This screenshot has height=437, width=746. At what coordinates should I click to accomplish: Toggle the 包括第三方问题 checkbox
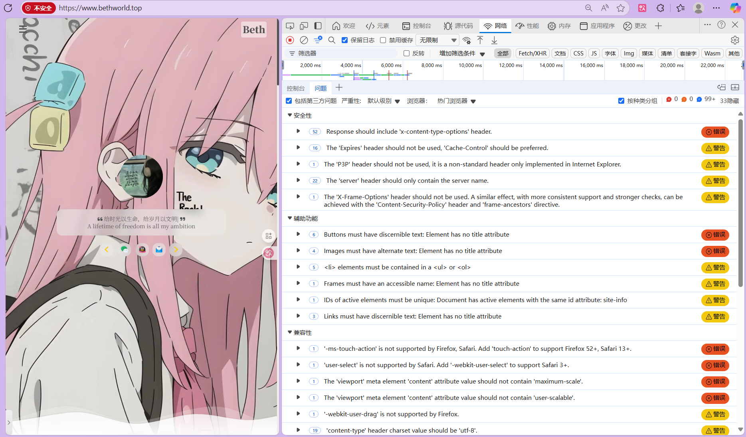[289, 101]
